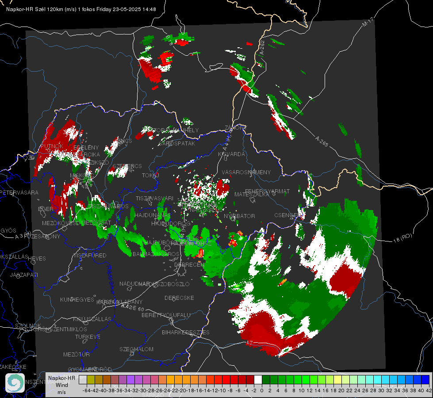Pick the dark red swatch between -4 and -2
Screen dimensions: 433x398
pyautogui.click(x=250, y=379)
